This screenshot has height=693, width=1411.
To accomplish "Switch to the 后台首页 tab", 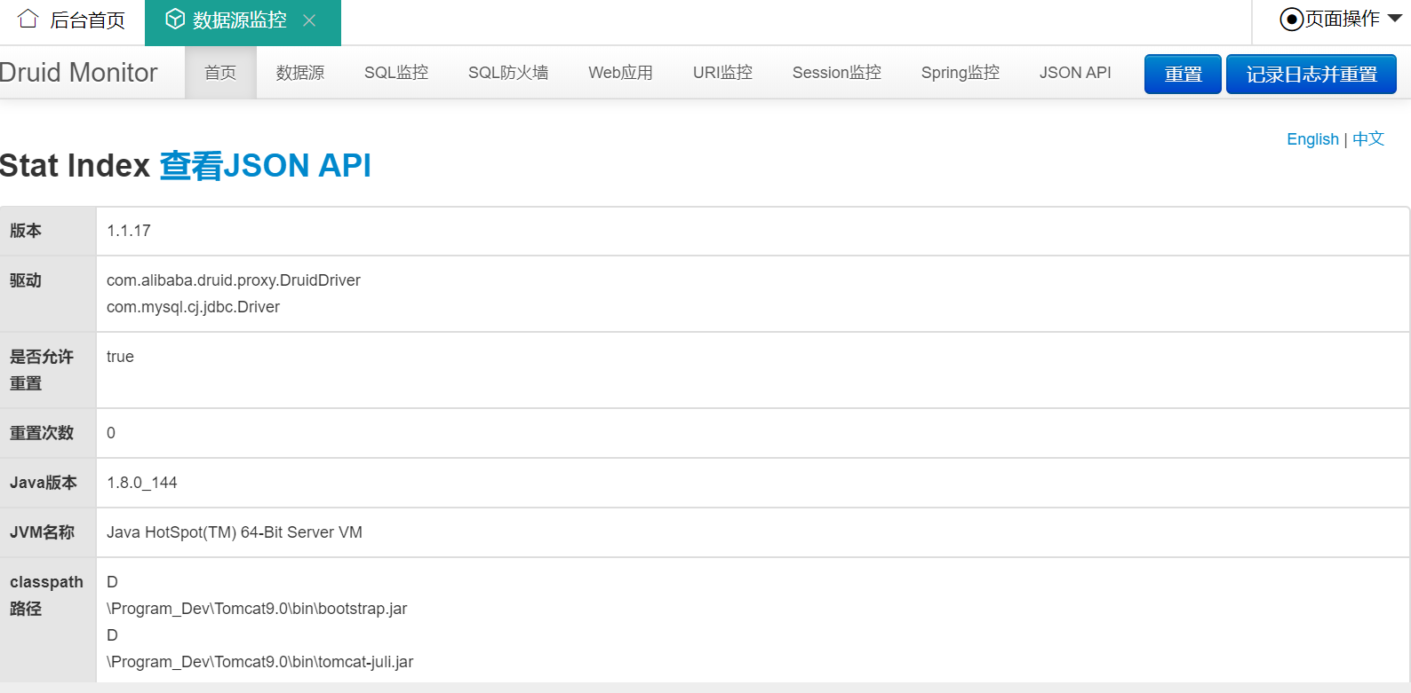I will tap(86, 20).
